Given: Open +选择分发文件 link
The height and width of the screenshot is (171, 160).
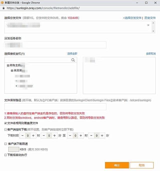Looking at the screenshot, I should tap(132, 18).
